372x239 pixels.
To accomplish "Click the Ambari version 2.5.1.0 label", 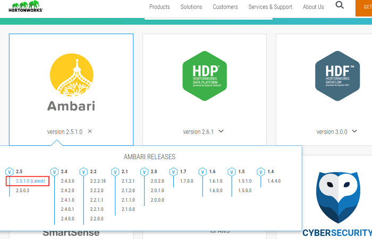I will pyautogui.click(x=64, y=131).
